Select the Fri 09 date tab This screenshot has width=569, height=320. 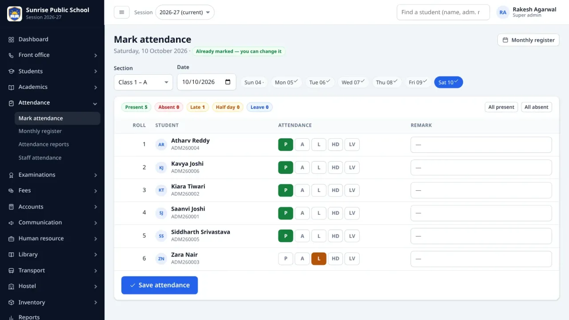(x=418, y=82)
